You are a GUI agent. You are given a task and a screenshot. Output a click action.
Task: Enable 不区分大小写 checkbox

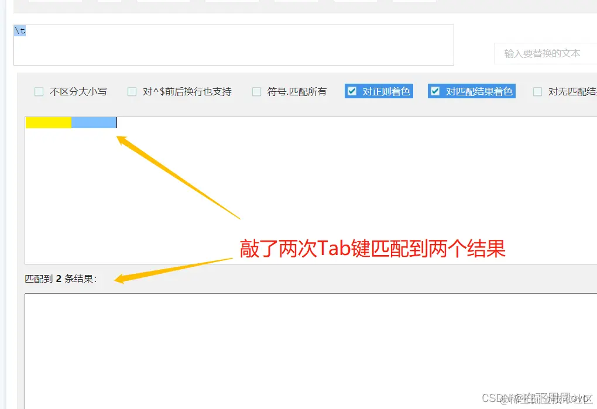pos(39,92)
